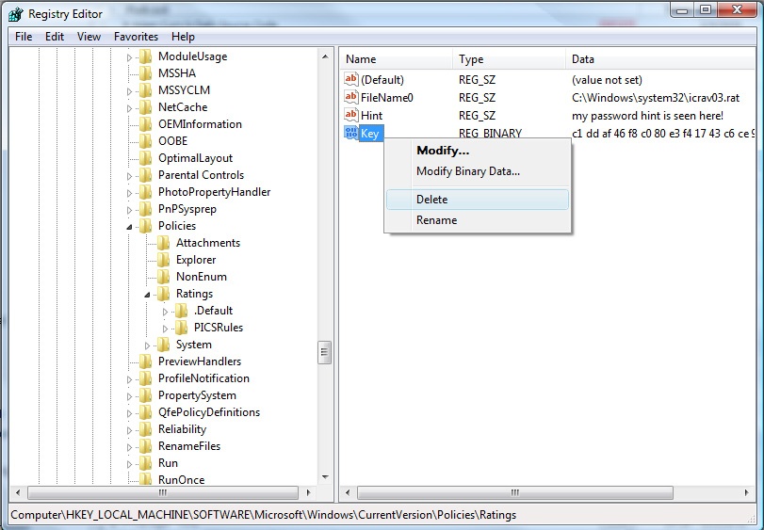Collapse the Ratings tree node
The width and height of the screenshot is (764, 530).
147,295
